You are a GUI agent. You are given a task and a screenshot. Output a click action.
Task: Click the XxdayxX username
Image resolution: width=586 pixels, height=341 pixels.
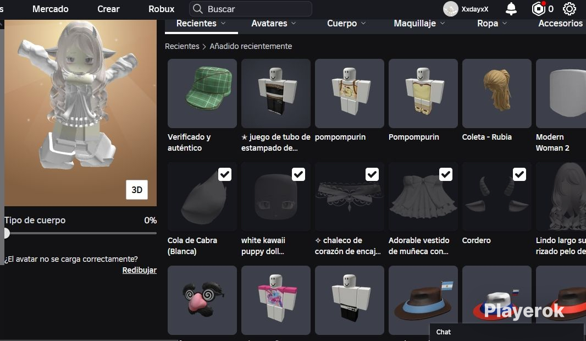474,9
